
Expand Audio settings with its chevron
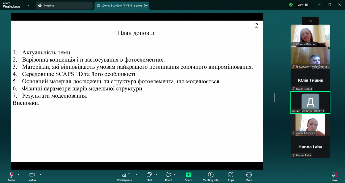click(18, 175)
